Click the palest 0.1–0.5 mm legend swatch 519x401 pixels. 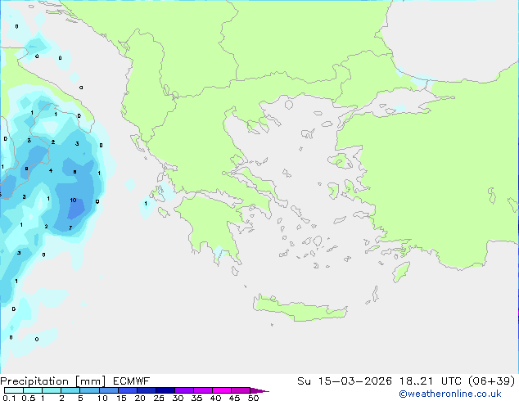pos(14,390)
